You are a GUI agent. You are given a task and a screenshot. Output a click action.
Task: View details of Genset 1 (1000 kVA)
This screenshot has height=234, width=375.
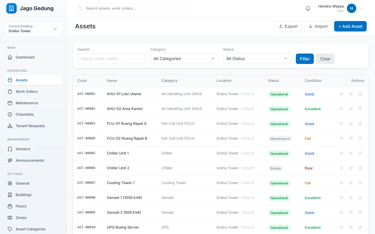341,198
